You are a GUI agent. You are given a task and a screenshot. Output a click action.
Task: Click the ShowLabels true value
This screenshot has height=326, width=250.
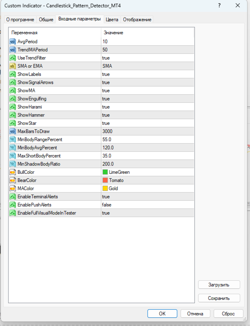click(106, 74)
